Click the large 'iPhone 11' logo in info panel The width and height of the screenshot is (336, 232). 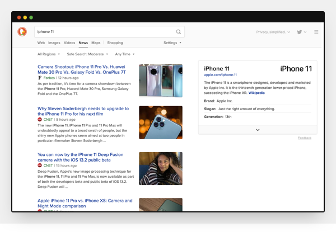(296, 69)
